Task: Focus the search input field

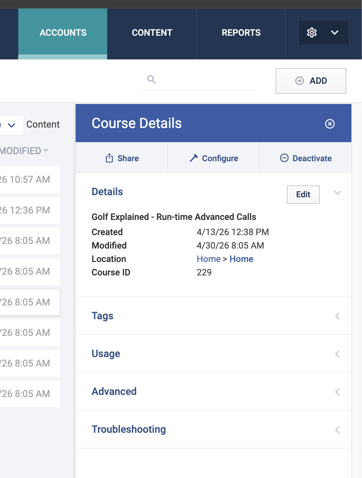Action: pyautogui.click(x=199, y=80)
